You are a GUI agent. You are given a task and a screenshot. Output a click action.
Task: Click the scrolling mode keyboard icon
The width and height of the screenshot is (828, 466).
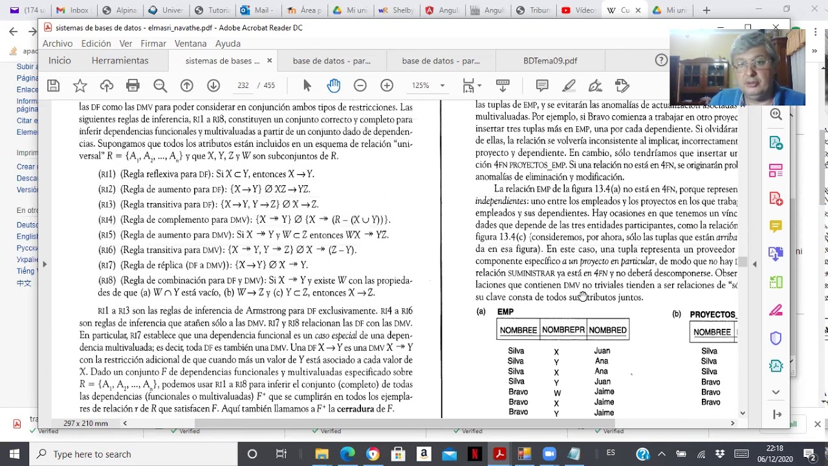pyautogui.click(x=503, y=85)
